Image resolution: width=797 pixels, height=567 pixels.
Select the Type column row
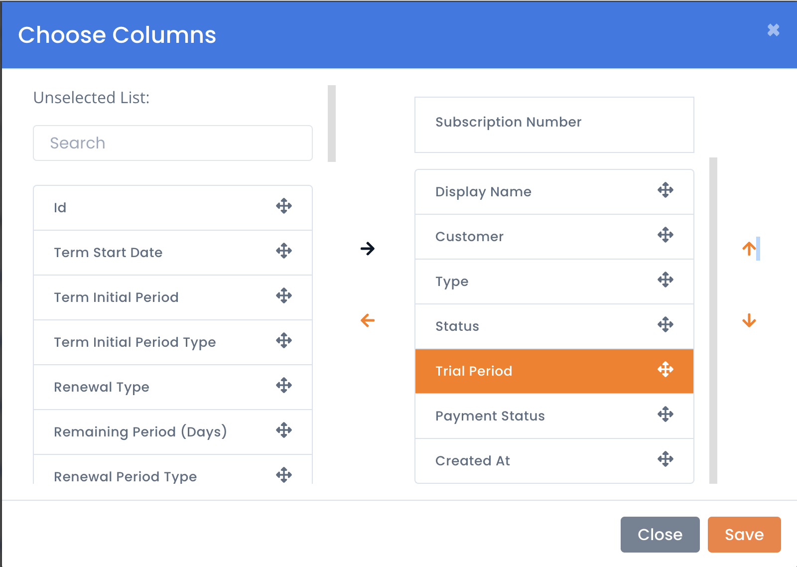[554, 282]
